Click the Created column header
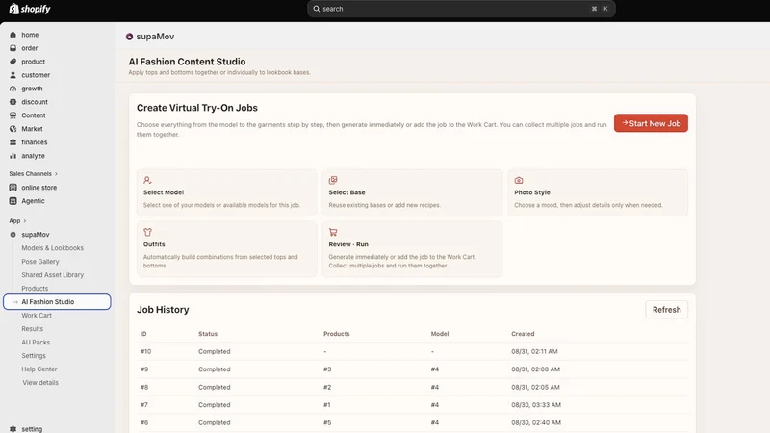This screenshot has width=770, height=433. [523, 334]
